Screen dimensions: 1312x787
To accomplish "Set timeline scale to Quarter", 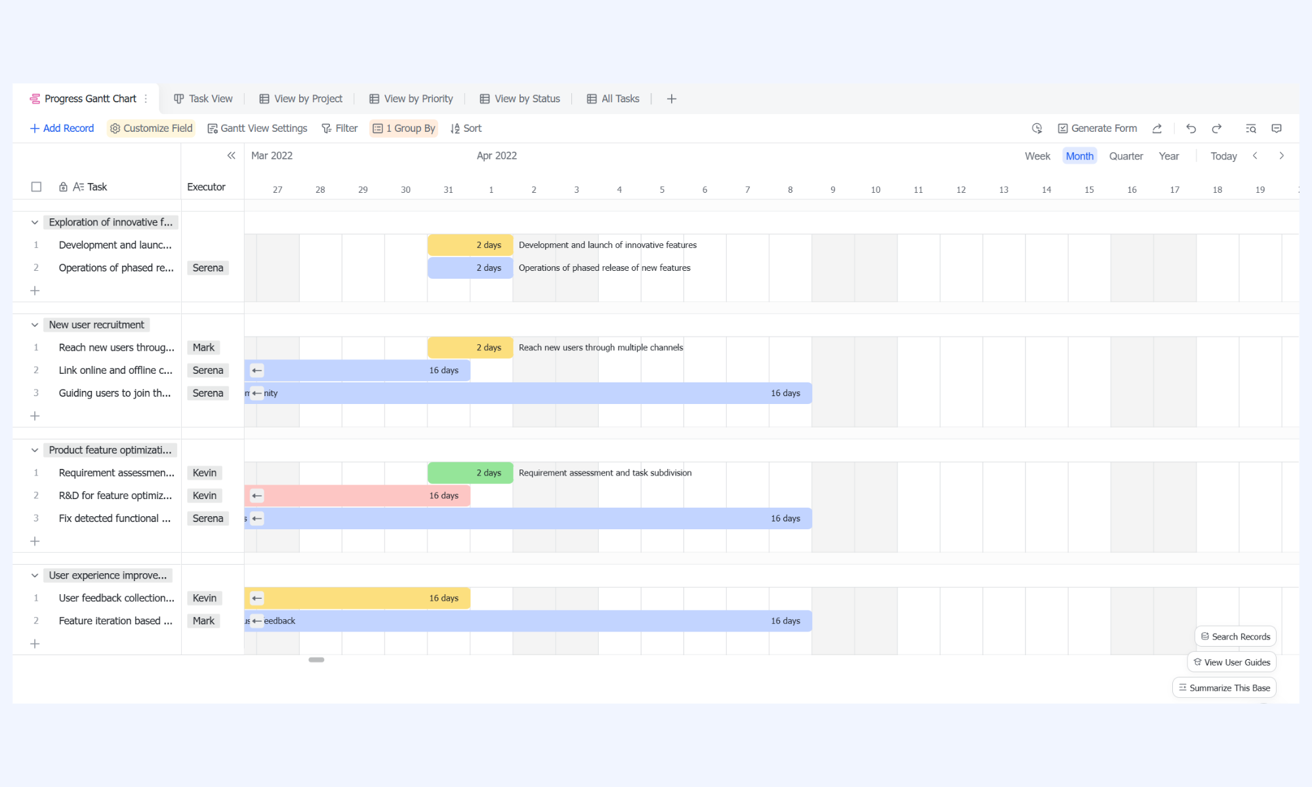I will pyautogui.click(x=1126, y=156).
